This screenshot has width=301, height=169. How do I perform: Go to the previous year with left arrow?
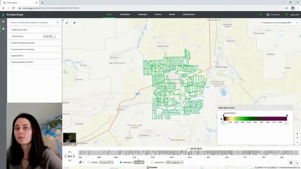click(x=65, y=156)
